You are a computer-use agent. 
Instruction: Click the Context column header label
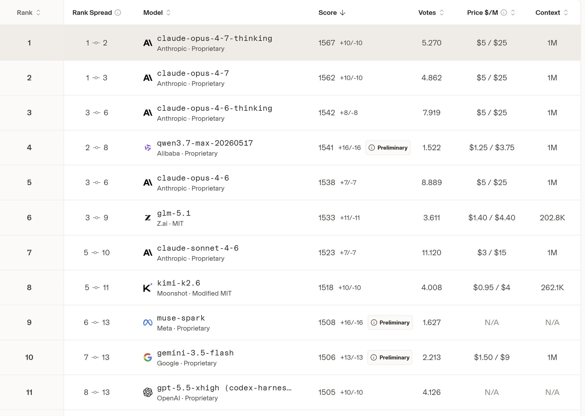548,13
